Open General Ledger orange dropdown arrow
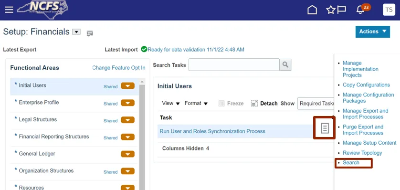 click(127, 154)
